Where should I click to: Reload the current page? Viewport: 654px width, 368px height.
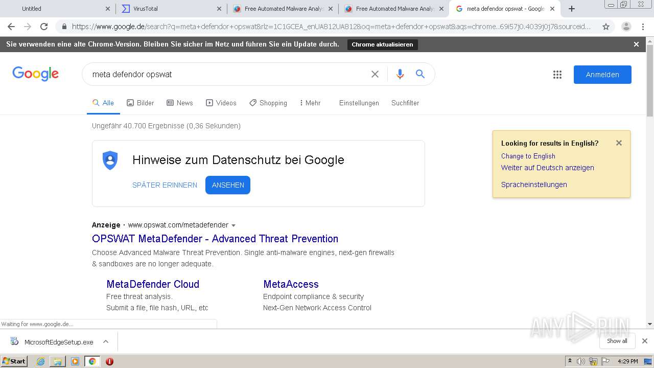pyautogui.click(x=44, y=27)
